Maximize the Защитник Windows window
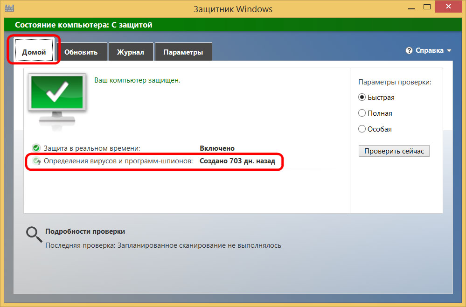The image size is (466, 307). [x=427, y=7]
